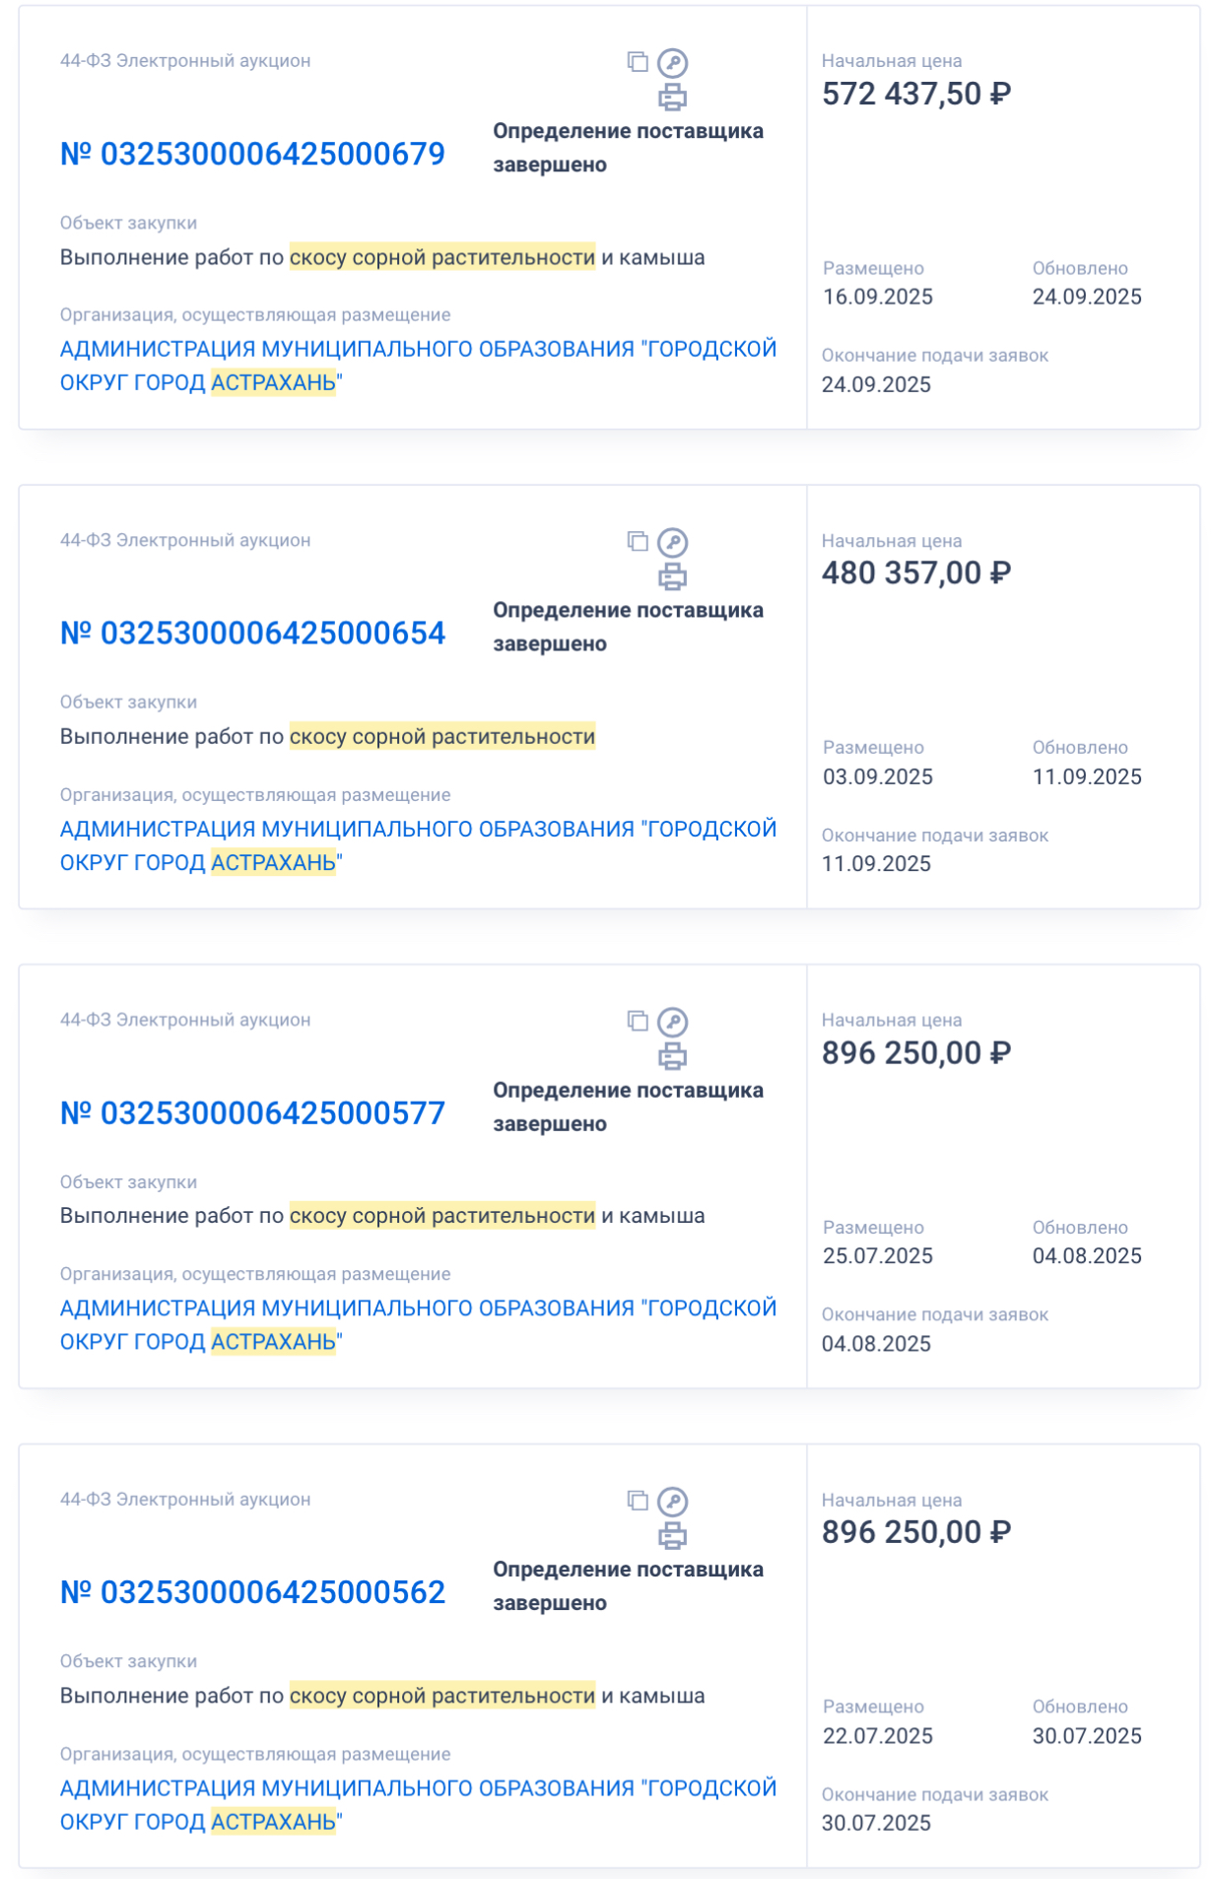This screenshot has width=1215, height=1879.
Task: Click the documents icon for auction 0325300006425000679
Action: [x=638, y=62]
